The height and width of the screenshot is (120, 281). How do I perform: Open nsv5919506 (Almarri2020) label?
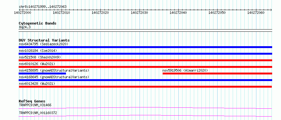coord(185,70)
